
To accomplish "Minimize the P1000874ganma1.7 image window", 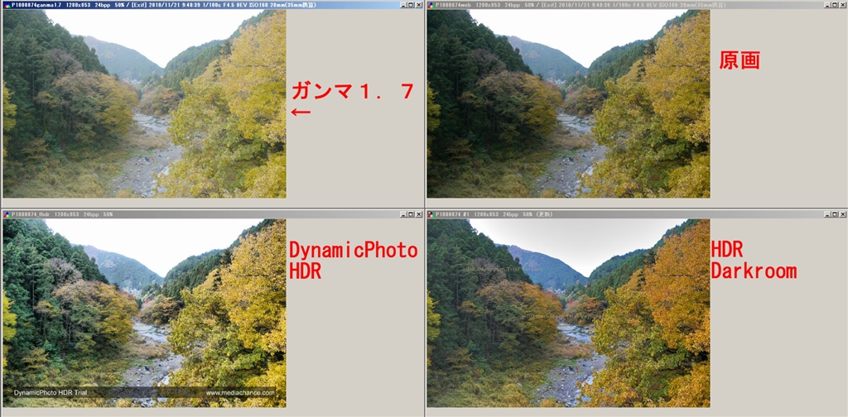I will [403, 5].
